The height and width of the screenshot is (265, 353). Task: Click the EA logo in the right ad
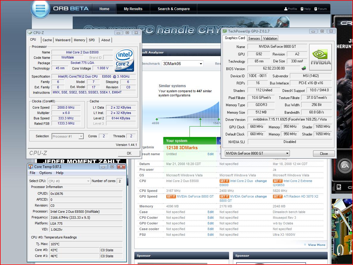point(345,166)
